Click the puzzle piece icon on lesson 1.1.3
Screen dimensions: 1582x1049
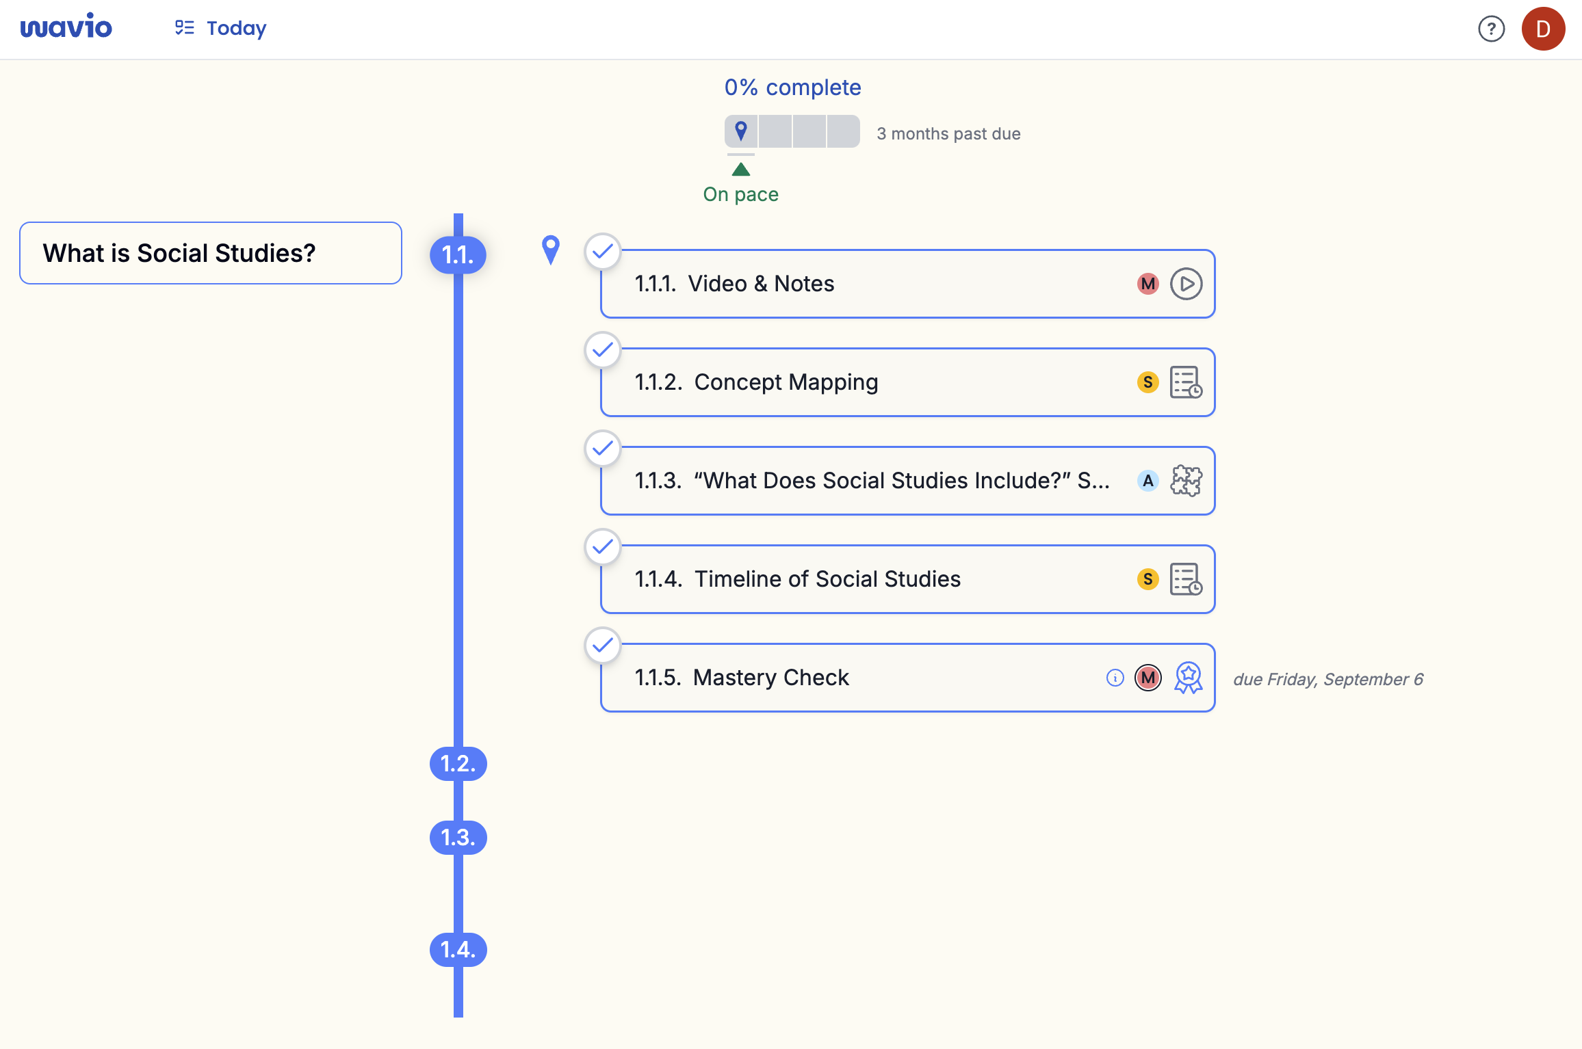click(1186, 481)
